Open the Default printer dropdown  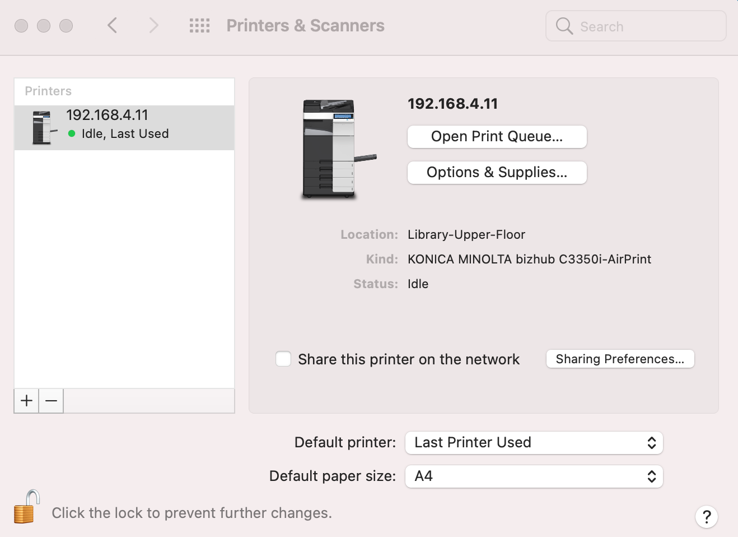534,443
